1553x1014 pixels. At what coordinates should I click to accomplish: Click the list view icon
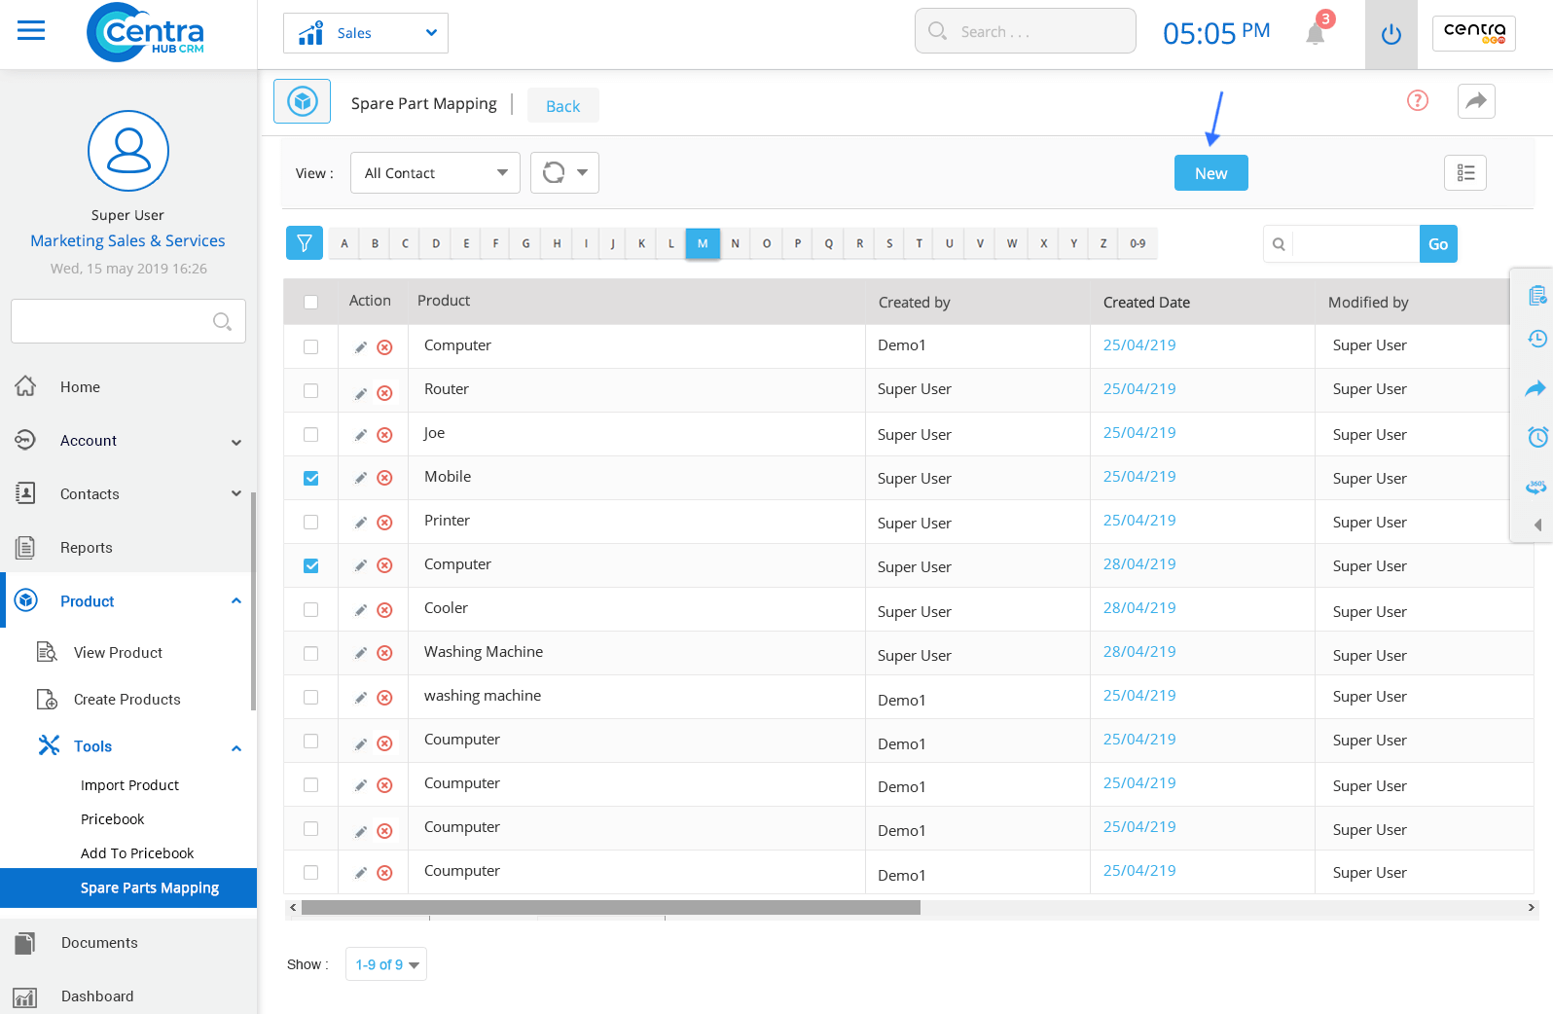click(x=1465, y=173)
